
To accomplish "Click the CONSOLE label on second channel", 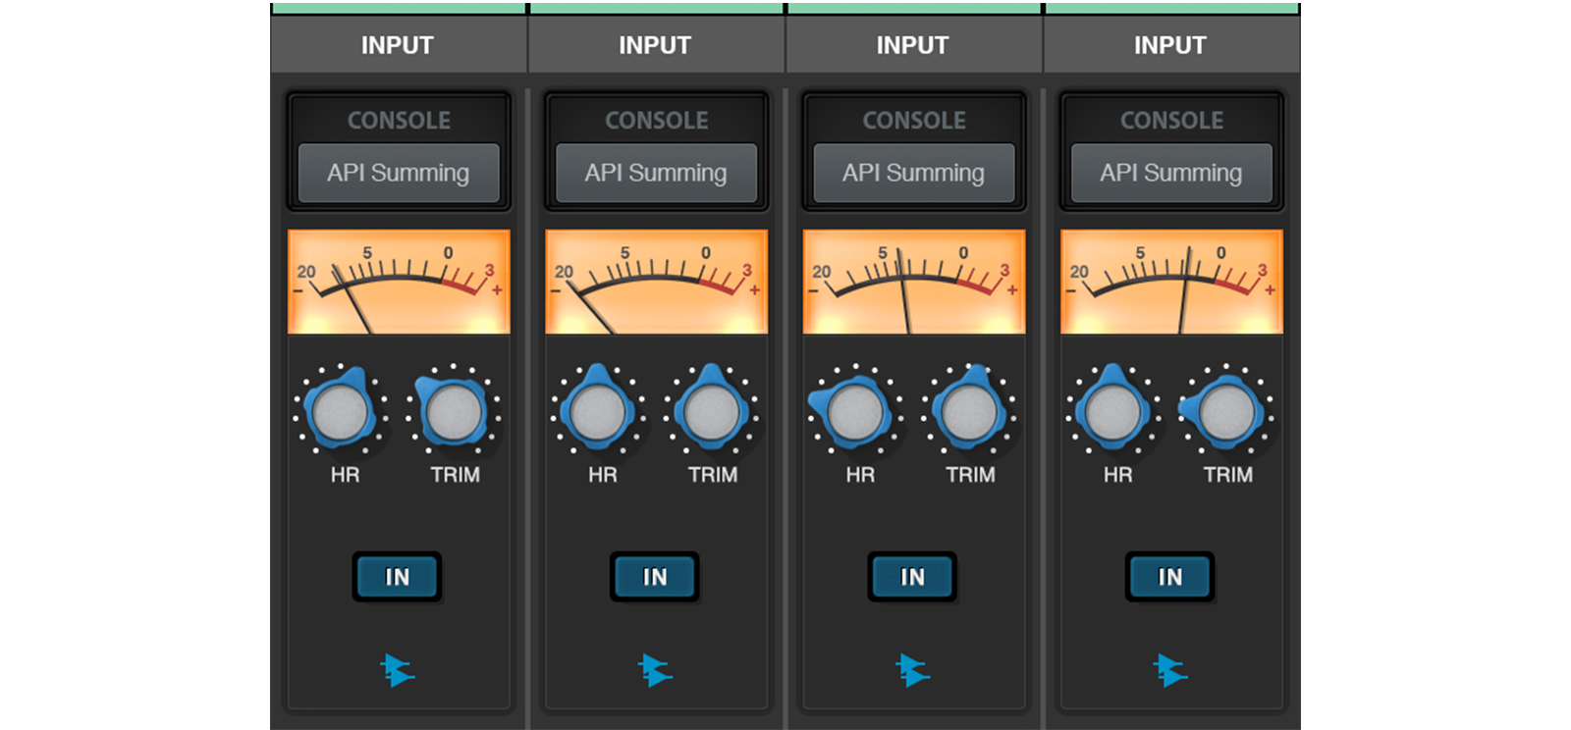I will click(656, 121).
